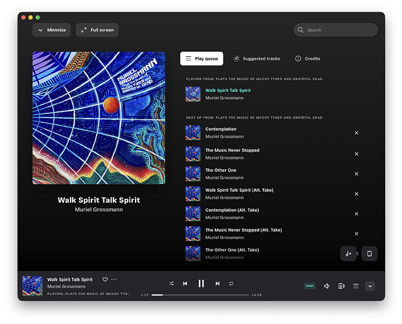Screen dimensions: 402x324
Task: Click the large album cover artwork
Action: (99, 118)
